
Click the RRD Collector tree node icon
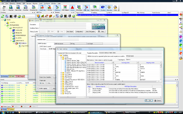(x=16, y=43)
